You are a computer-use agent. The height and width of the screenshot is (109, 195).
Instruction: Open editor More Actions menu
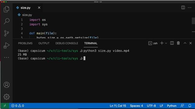(190, 8)
